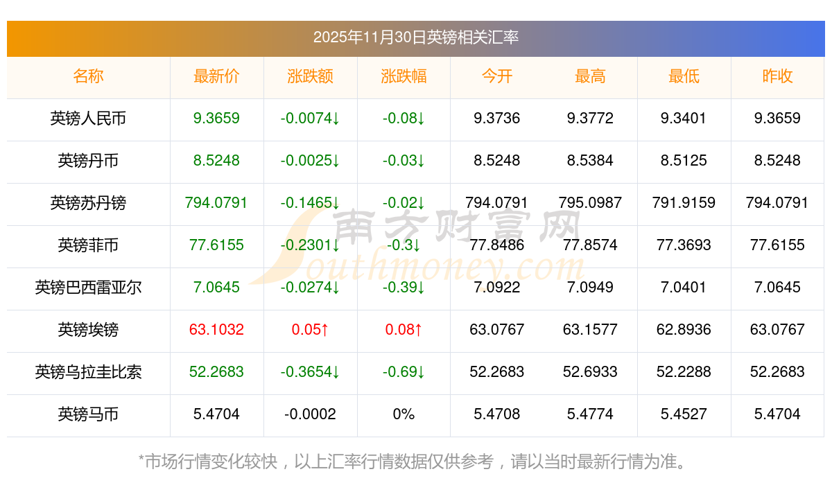
Task: Click lowest price 77.3693
Action: (684, 245)
